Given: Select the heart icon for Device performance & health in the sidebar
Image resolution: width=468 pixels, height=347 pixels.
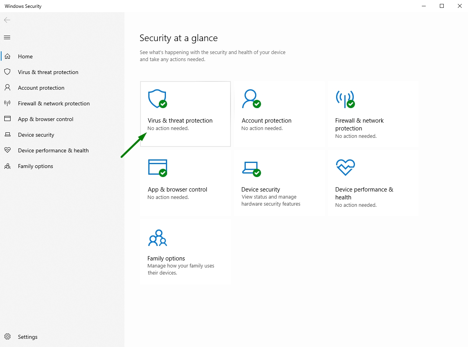Looking at the screenshot, I should pyautogui.click(x=7, y=150).
